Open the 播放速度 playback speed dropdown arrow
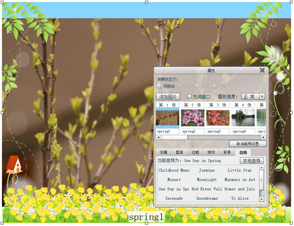294x226 pixels. (x=262, y=96)
